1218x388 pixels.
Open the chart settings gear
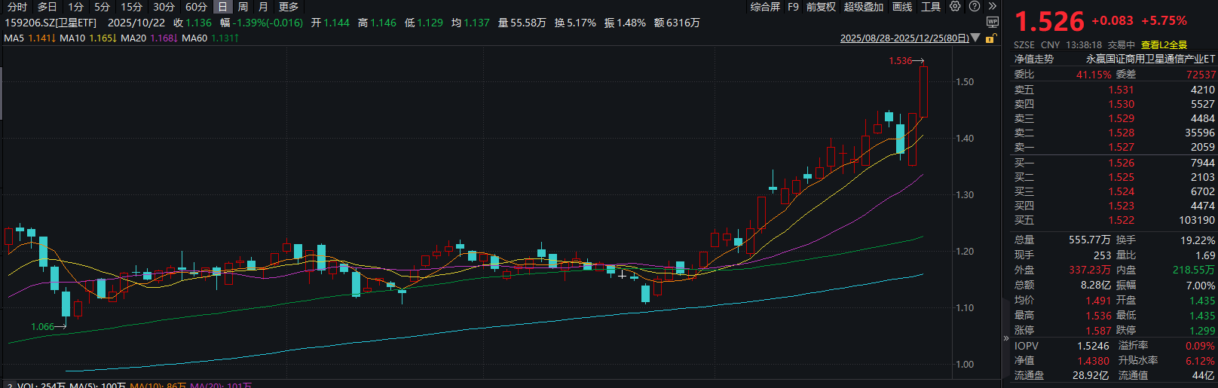(955, 6)
